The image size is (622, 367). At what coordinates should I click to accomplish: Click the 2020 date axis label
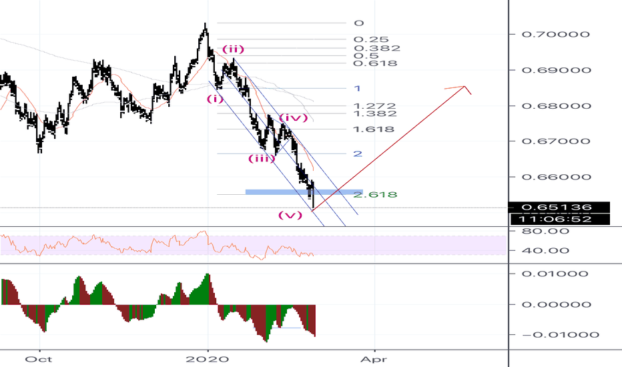[208, 360]
